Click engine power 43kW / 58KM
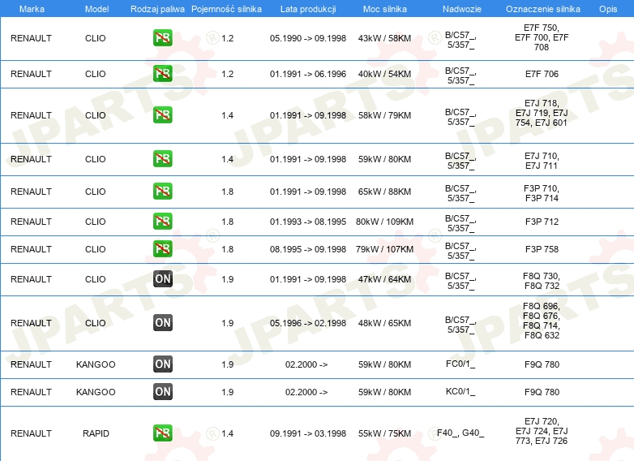 [384, 38]
